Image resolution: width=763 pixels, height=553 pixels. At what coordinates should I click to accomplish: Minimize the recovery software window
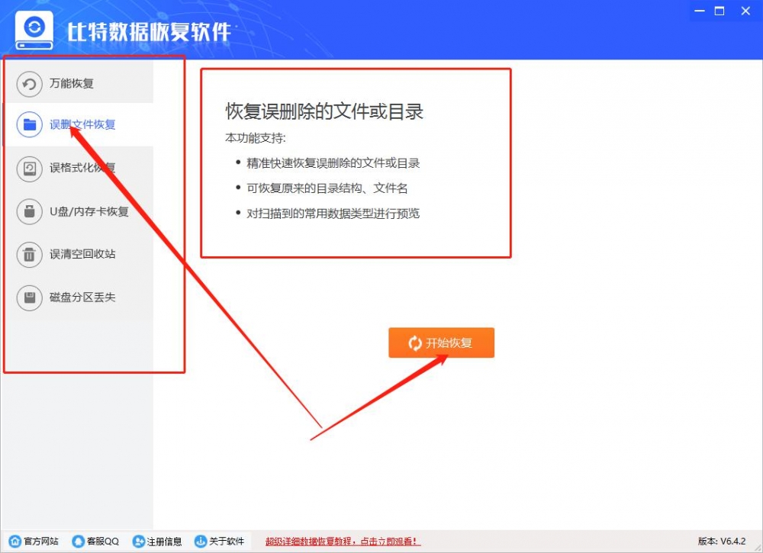[x=700, y=11]
